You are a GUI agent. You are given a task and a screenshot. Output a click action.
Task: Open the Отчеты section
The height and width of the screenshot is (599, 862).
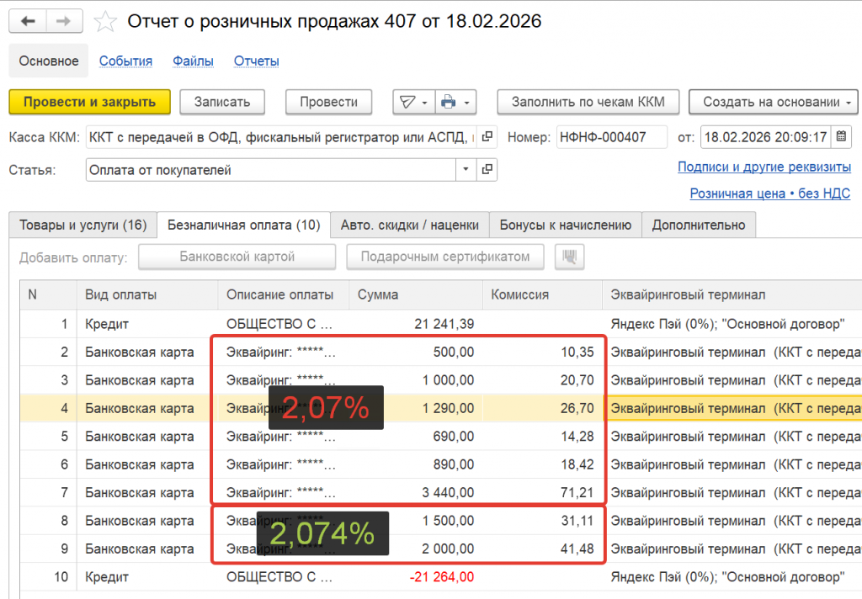click(256, 61)
